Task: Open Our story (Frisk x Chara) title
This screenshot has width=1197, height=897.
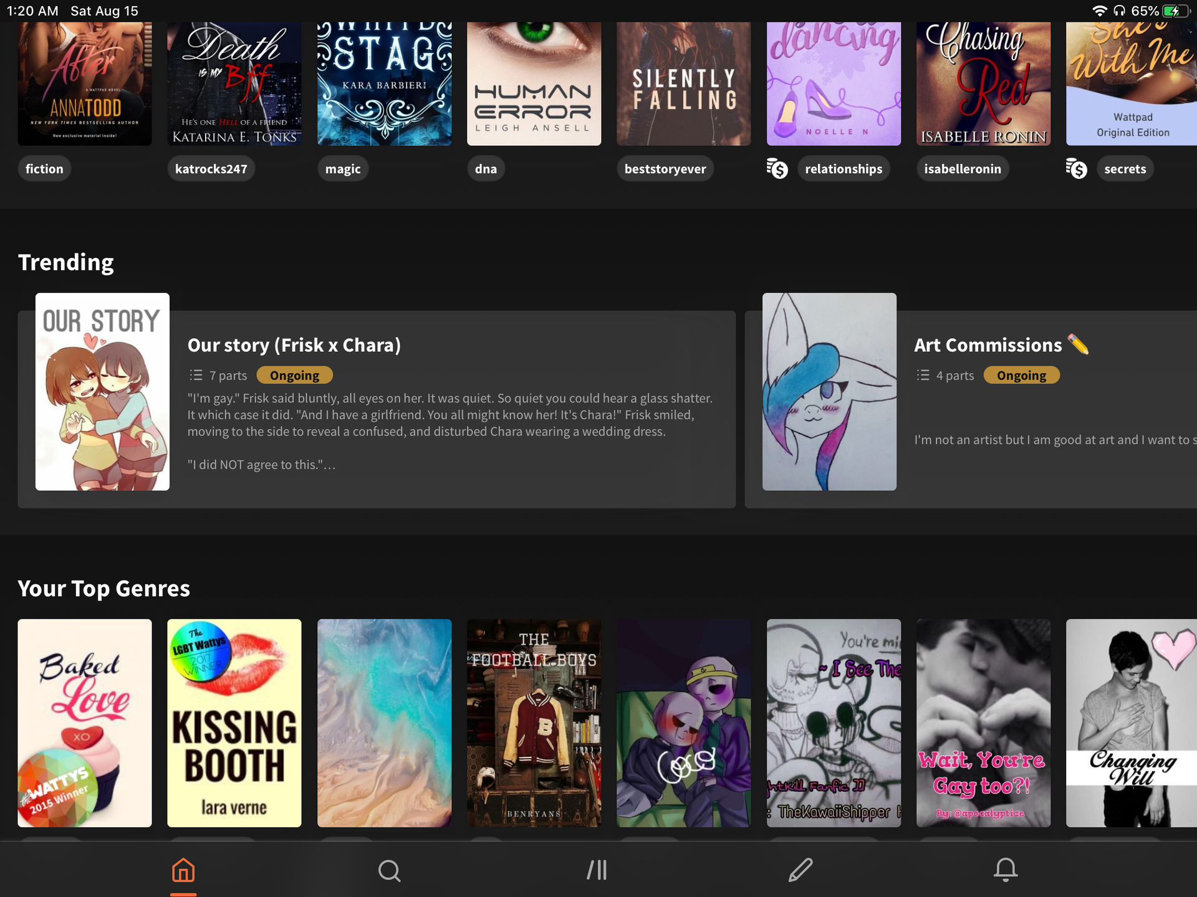Action: point(294,345)
